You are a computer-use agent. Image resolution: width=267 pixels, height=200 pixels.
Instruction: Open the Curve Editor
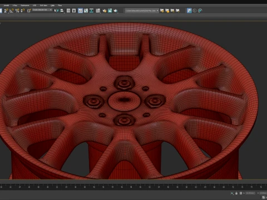pyautogui.click(x=86, y=11)
